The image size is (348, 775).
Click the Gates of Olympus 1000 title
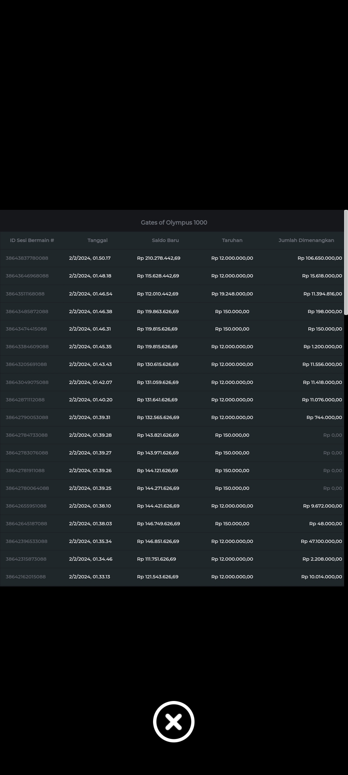pos(174,222)
